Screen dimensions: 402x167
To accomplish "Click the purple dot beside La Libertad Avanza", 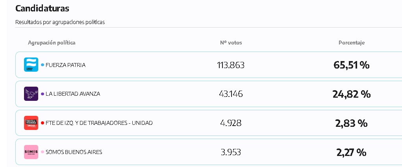I will (x=43, y=94).
